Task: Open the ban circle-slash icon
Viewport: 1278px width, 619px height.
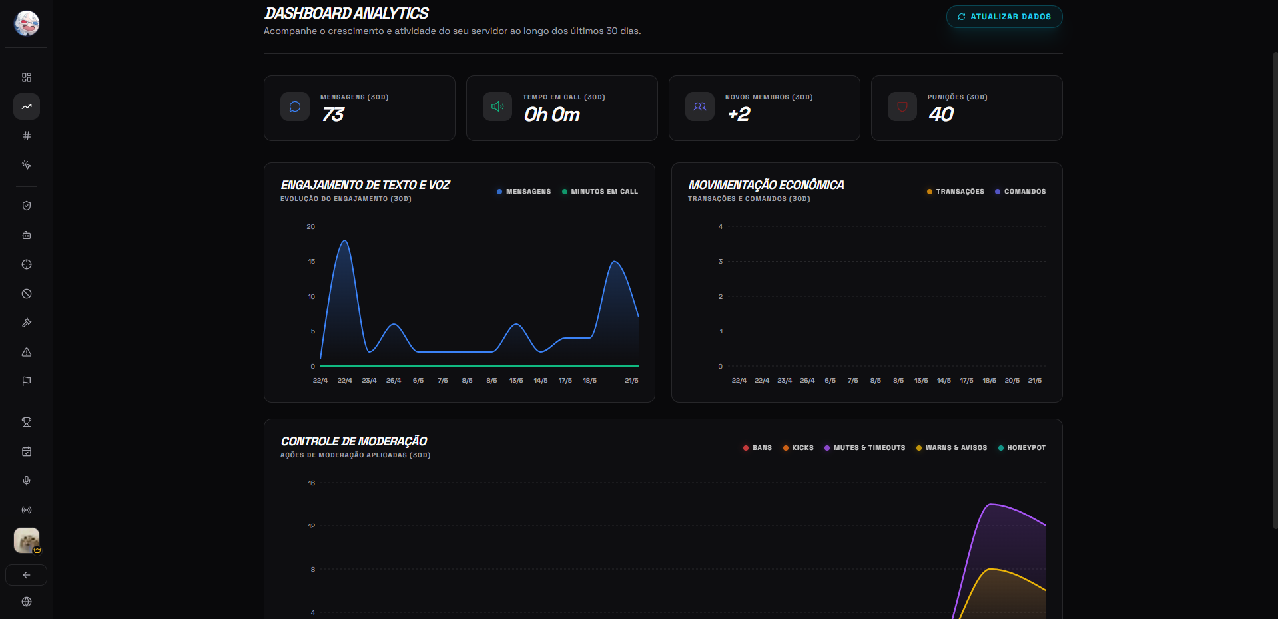Action: tap(27, 294)
